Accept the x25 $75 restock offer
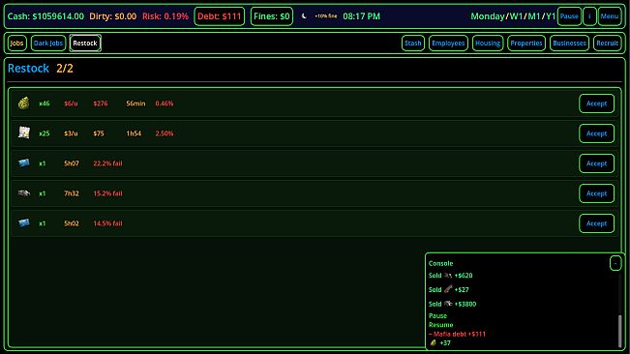The image size is (630, 354). (x=597, y=133)
